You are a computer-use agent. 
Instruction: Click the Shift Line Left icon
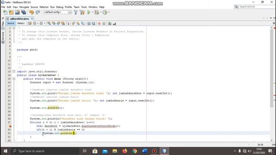point(89,23)
